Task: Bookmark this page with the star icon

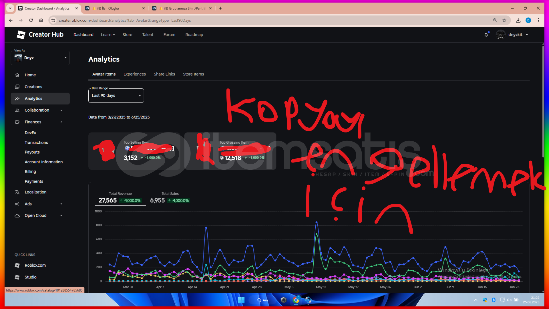Action: click(x=504, y=20)
